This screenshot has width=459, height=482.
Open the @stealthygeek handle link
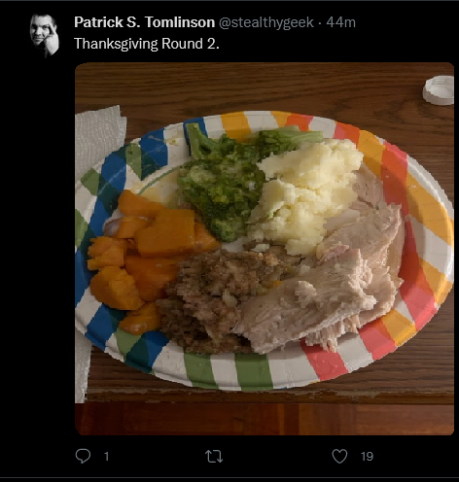pyautogui.click(x=266, y=22)
